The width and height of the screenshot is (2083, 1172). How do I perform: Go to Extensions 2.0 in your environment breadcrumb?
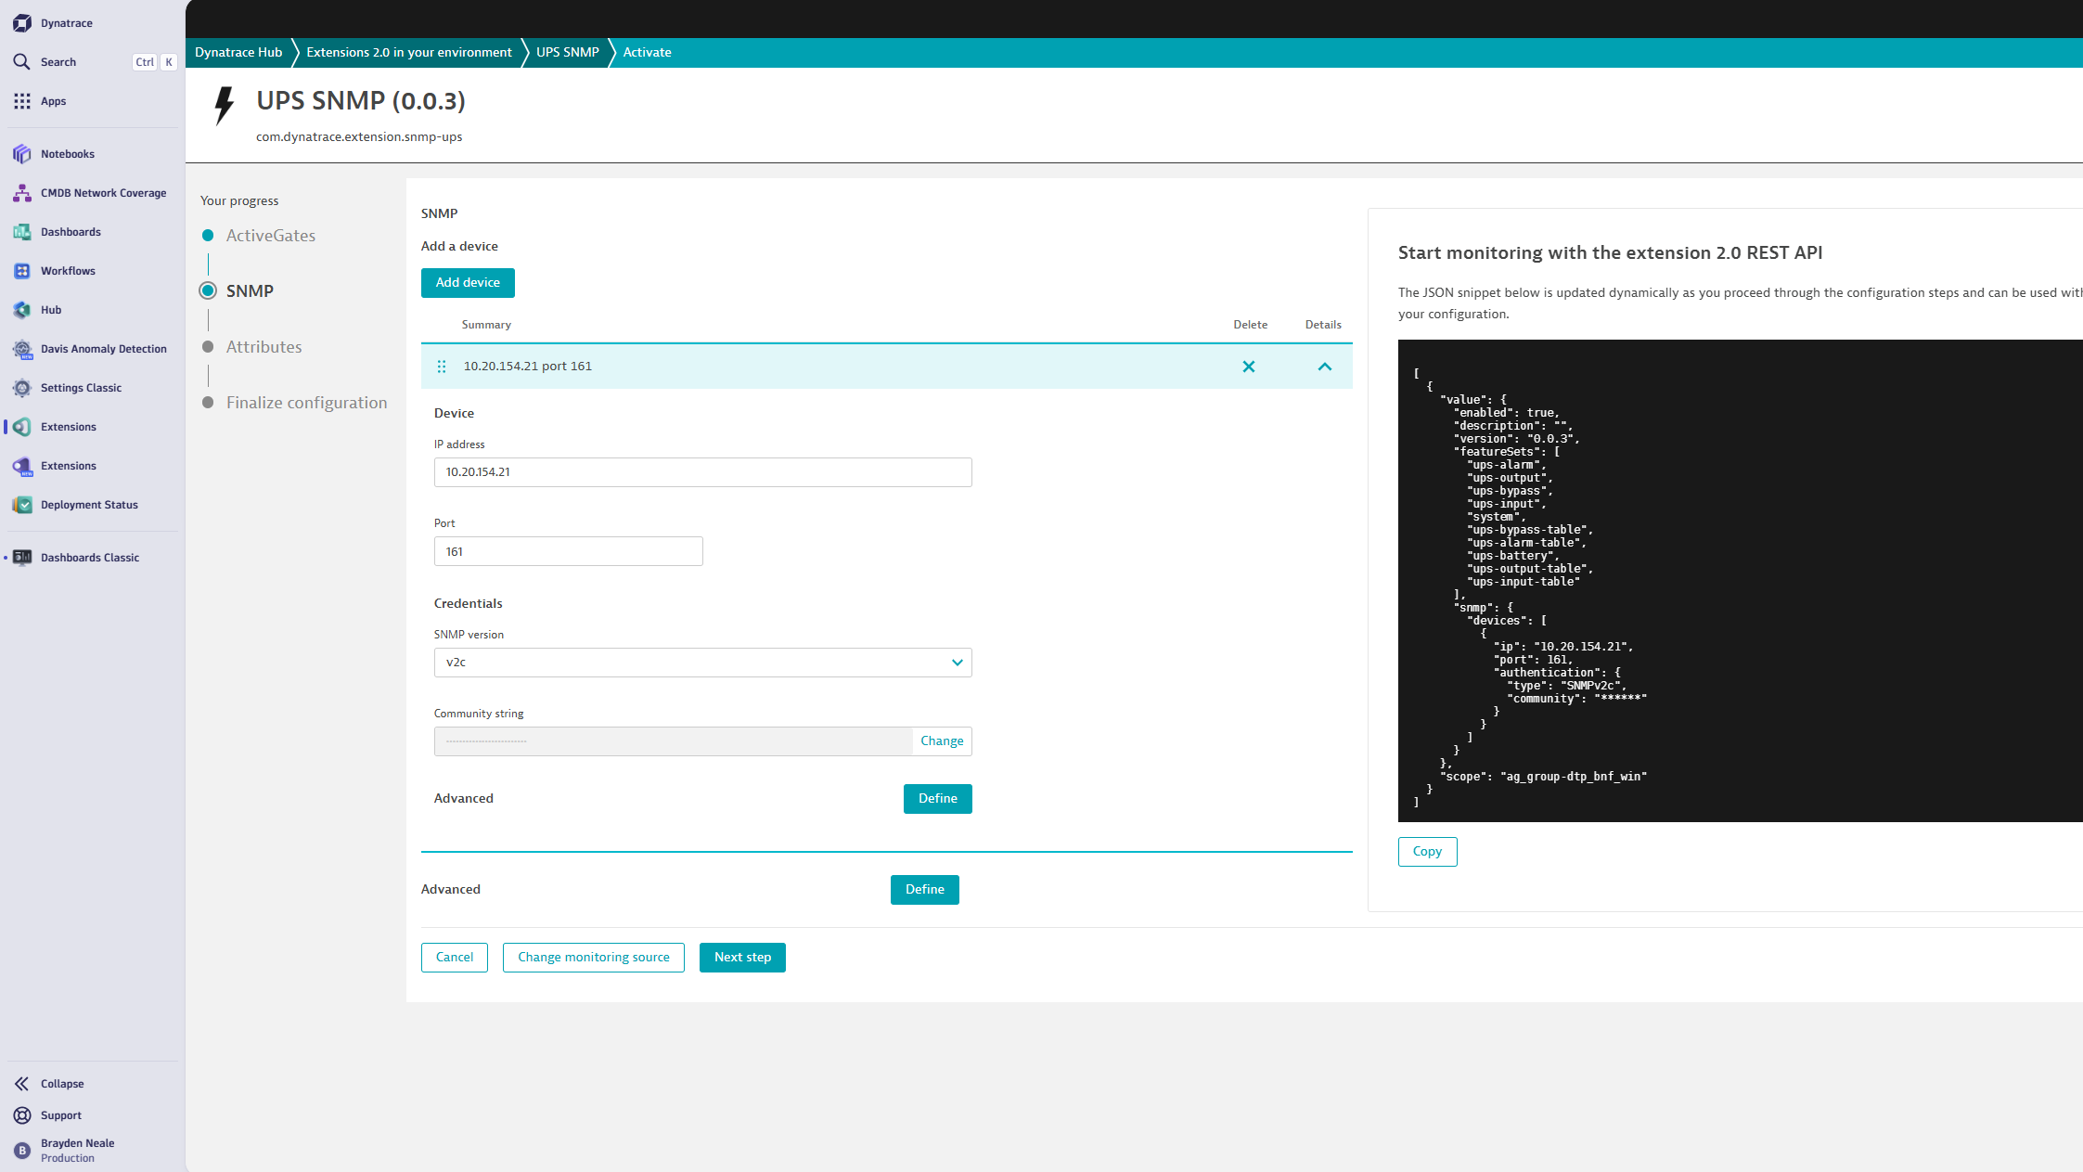pos(409,52)
